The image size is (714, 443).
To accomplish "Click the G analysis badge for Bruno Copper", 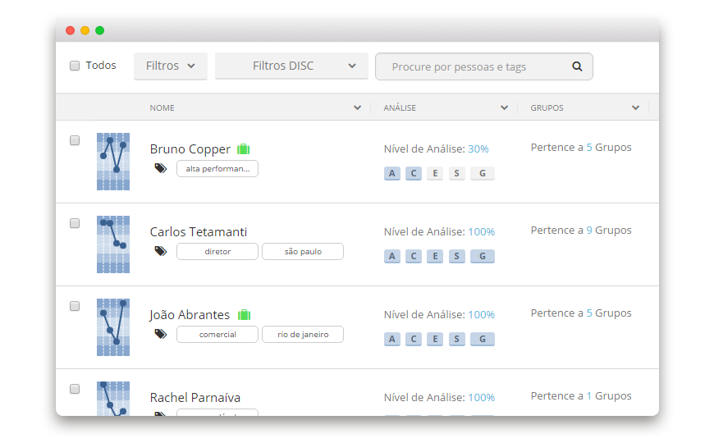I will coord(483,173).
